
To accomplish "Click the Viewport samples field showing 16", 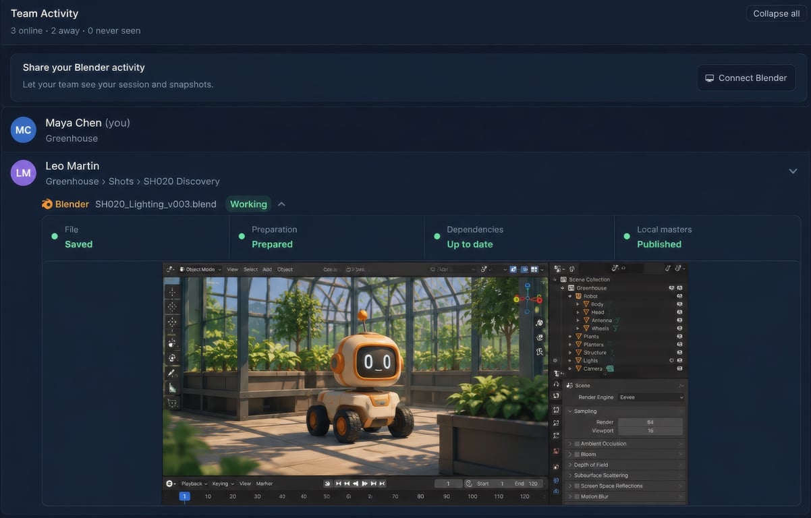I will pyautogui.click(x=650, y=430).
